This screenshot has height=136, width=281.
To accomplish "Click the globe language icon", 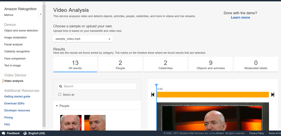I will [x=25, y=133].
